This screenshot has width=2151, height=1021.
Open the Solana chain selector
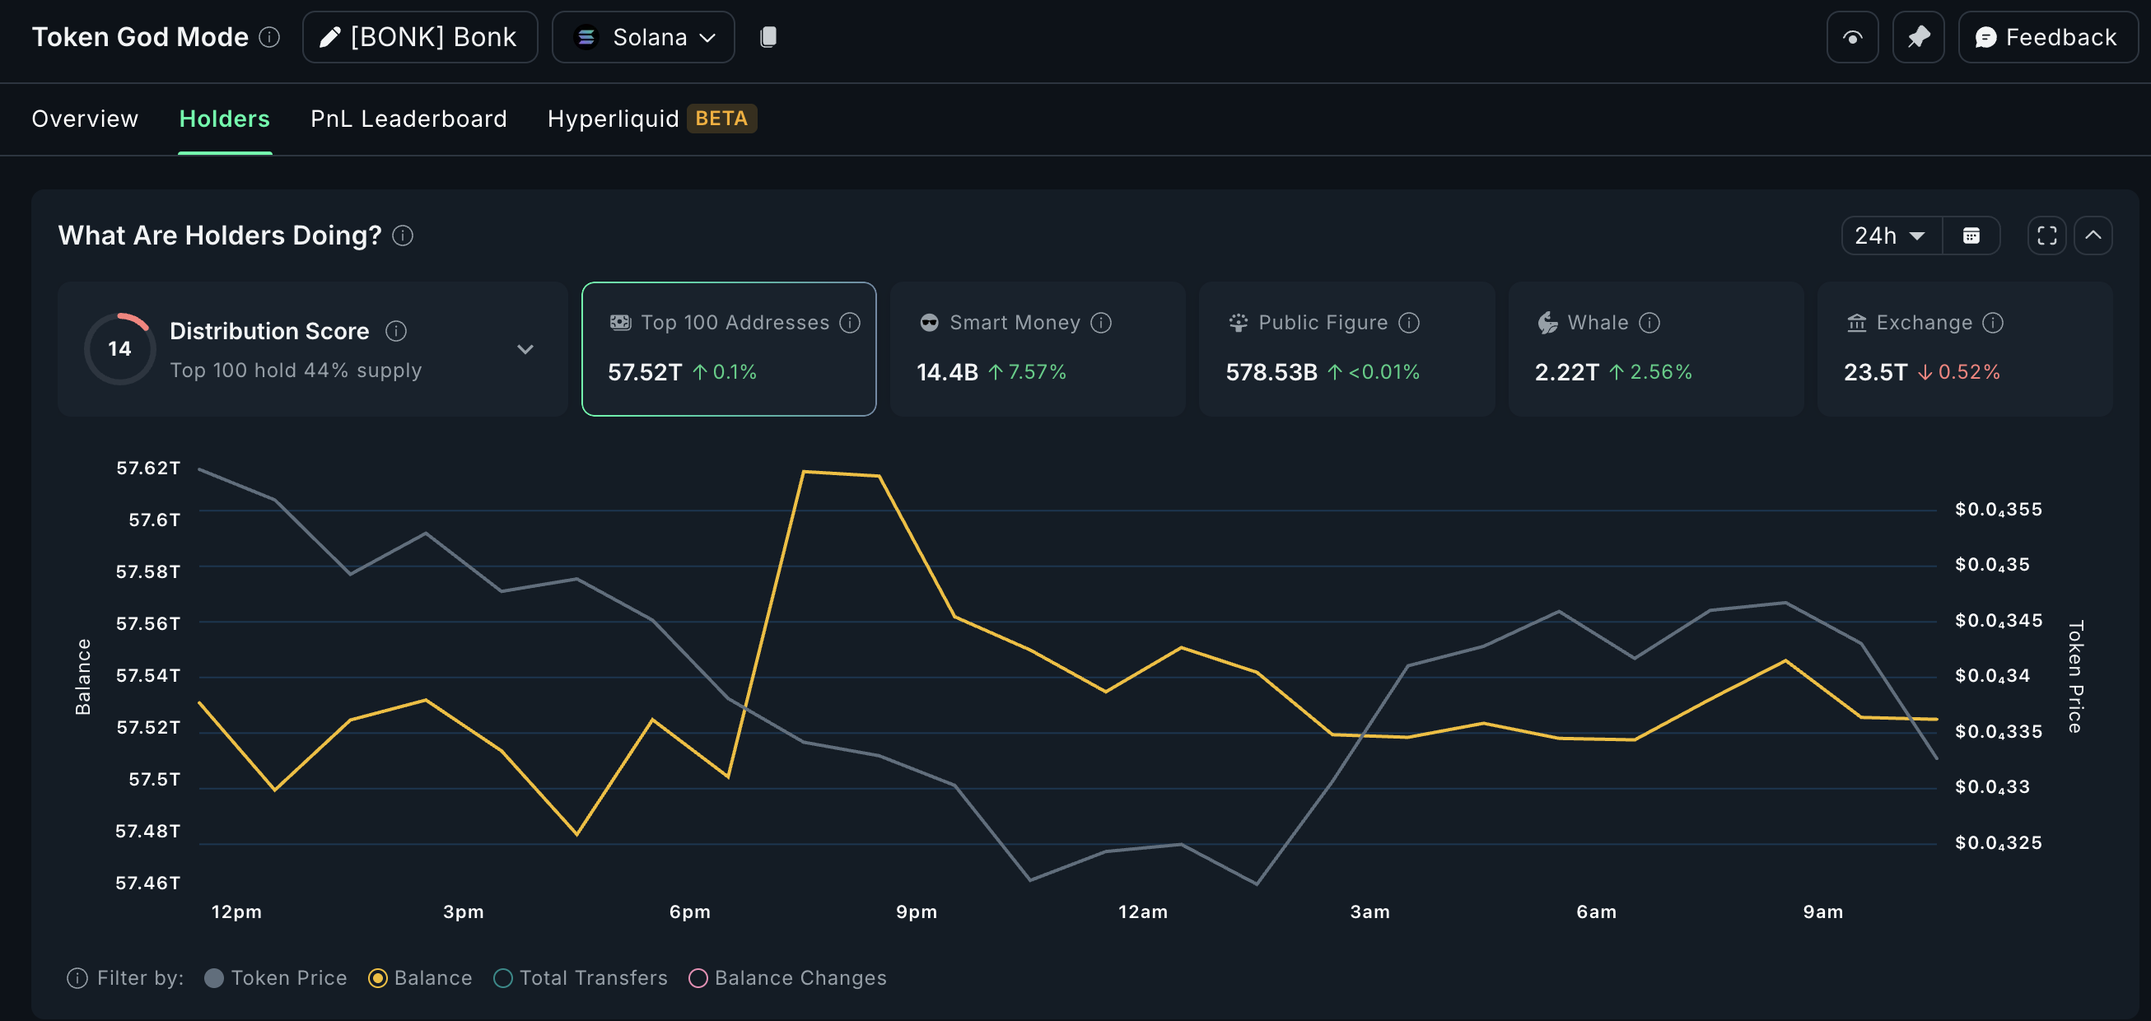pos(643,37)
